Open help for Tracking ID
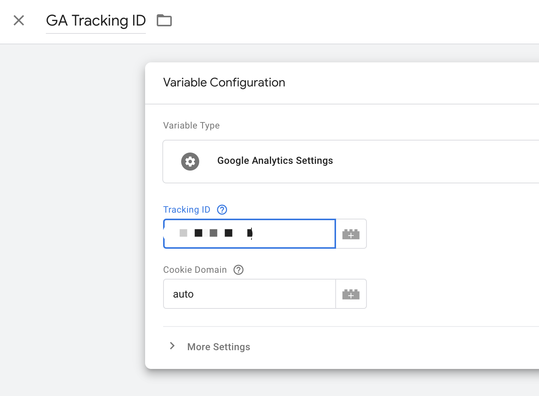The image size is (539, 396). [x=222, y=210]
